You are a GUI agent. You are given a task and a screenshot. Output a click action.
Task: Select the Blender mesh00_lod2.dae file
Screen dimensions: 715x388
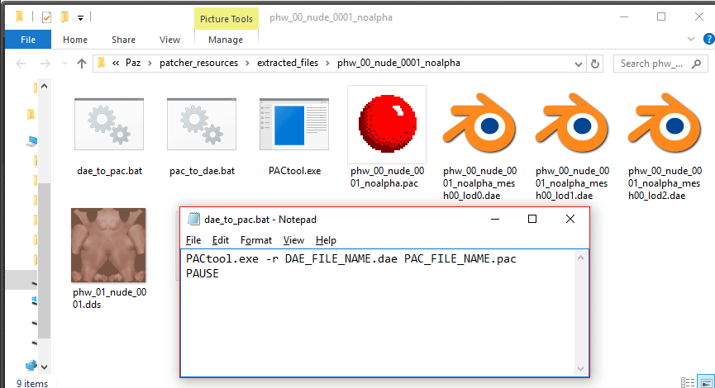coord(665,125)
